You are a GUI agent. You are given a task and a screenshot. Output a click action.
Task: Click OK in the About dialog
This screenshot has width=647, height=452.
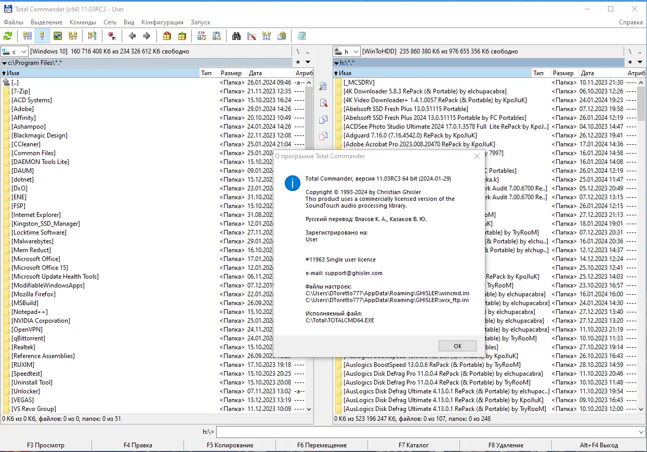[x=457, y=346]
